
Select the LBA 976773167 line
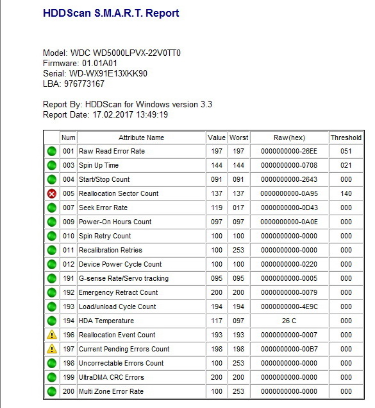coord(74,84)
